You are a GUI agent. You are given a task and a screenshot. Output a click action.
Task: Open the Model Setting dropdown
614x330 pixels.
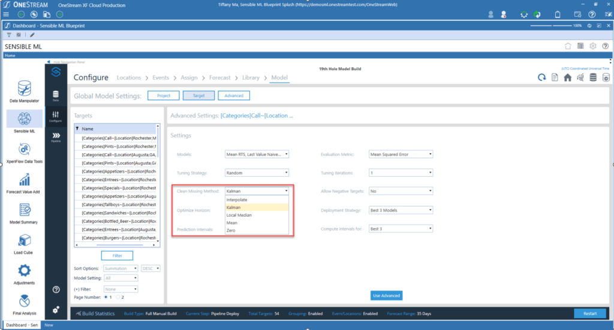[121, 278]
